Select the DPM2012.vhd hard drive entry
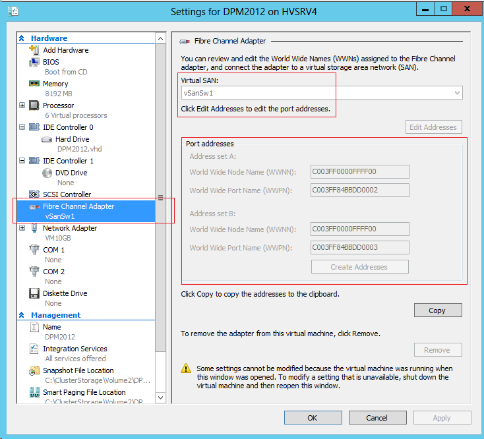 click(80, 149)
